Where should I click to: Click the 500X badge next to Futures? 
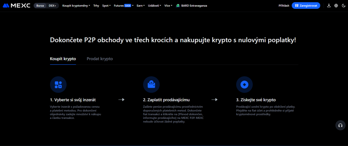128,5
